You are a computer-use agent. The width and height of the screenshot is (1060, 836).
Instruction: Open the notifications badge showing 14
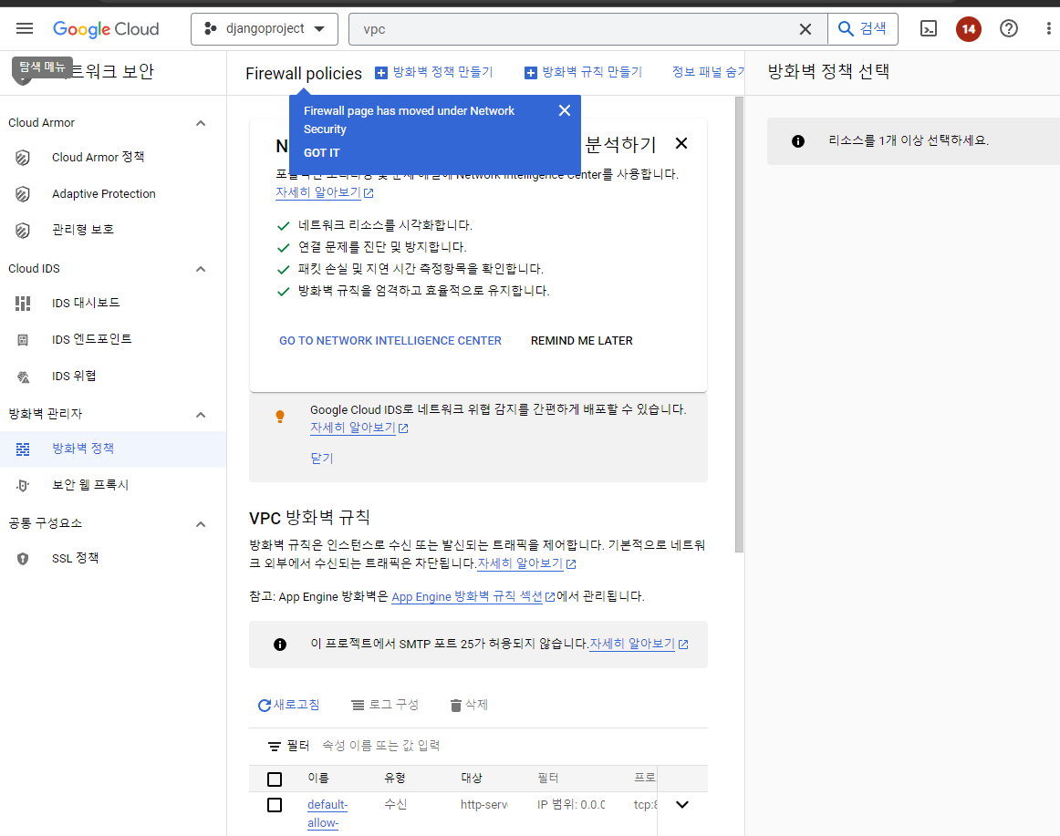click(969, 29)
